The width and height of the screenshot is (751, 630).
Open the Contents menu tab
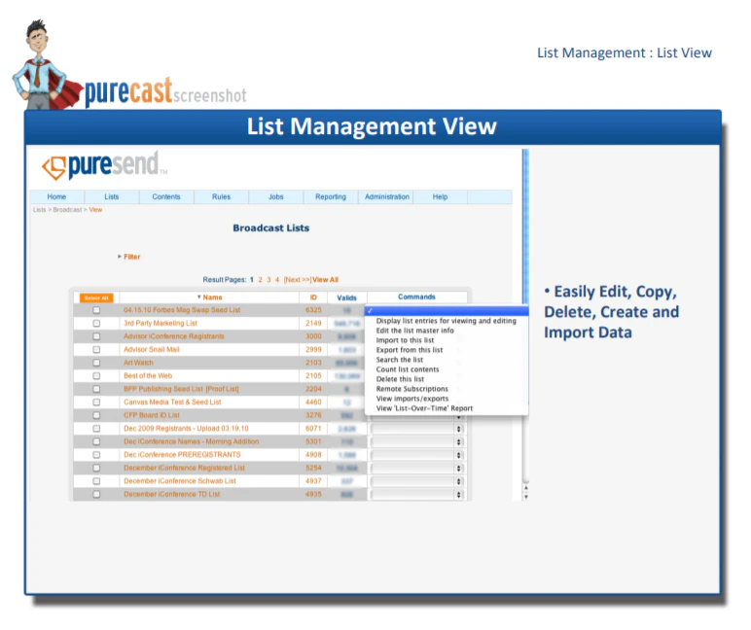click(x=166, y=196)
